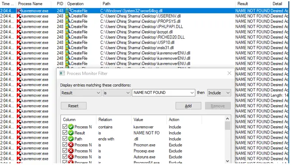Click the filter list scrollbar down arrow

click(x=228, y=161)
